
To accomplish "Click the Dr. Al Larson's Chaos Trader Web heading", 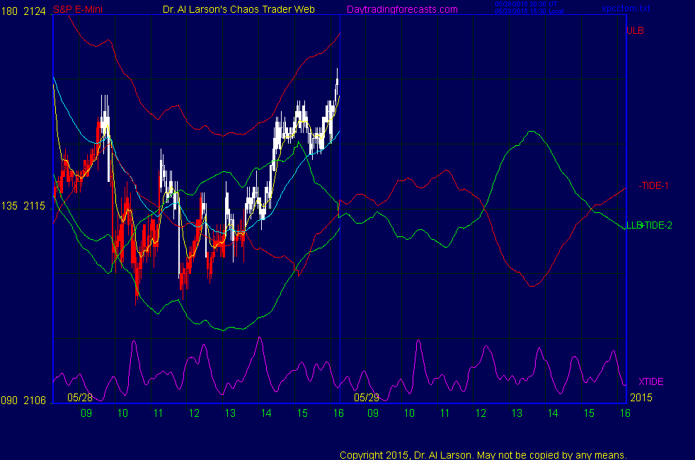I will coord(239,9).
